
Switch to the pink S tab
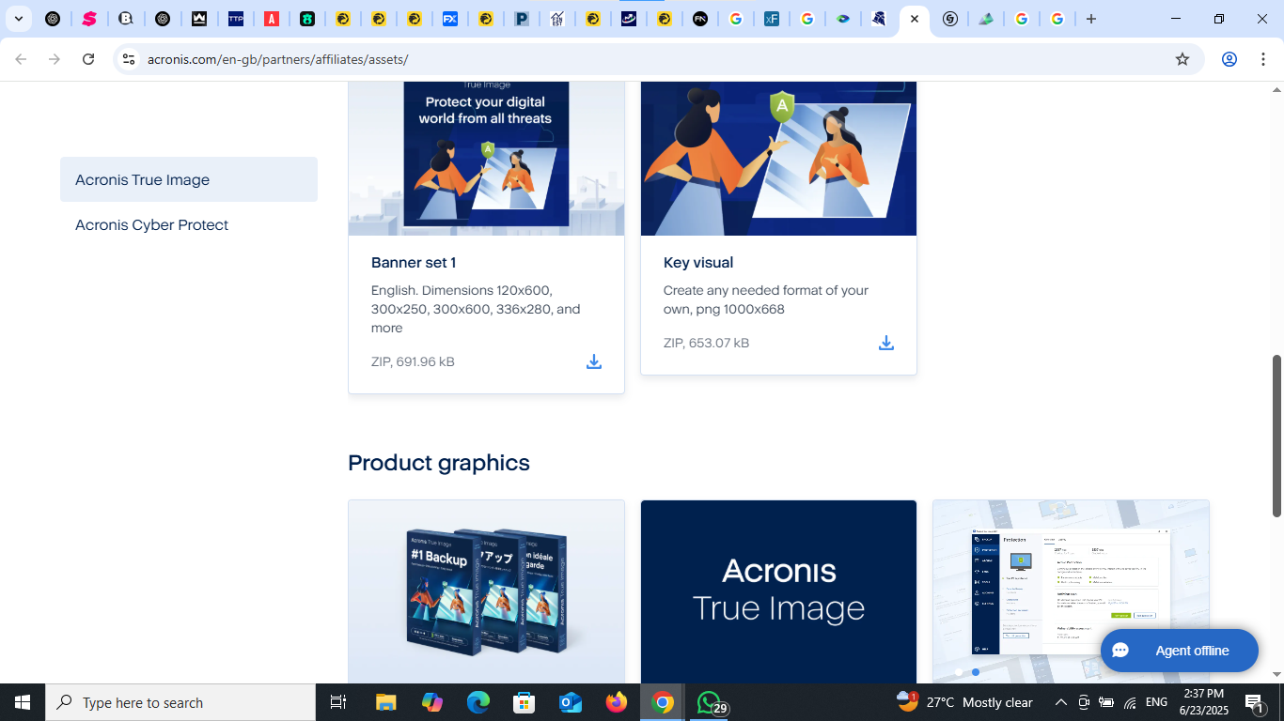(89, 19)
